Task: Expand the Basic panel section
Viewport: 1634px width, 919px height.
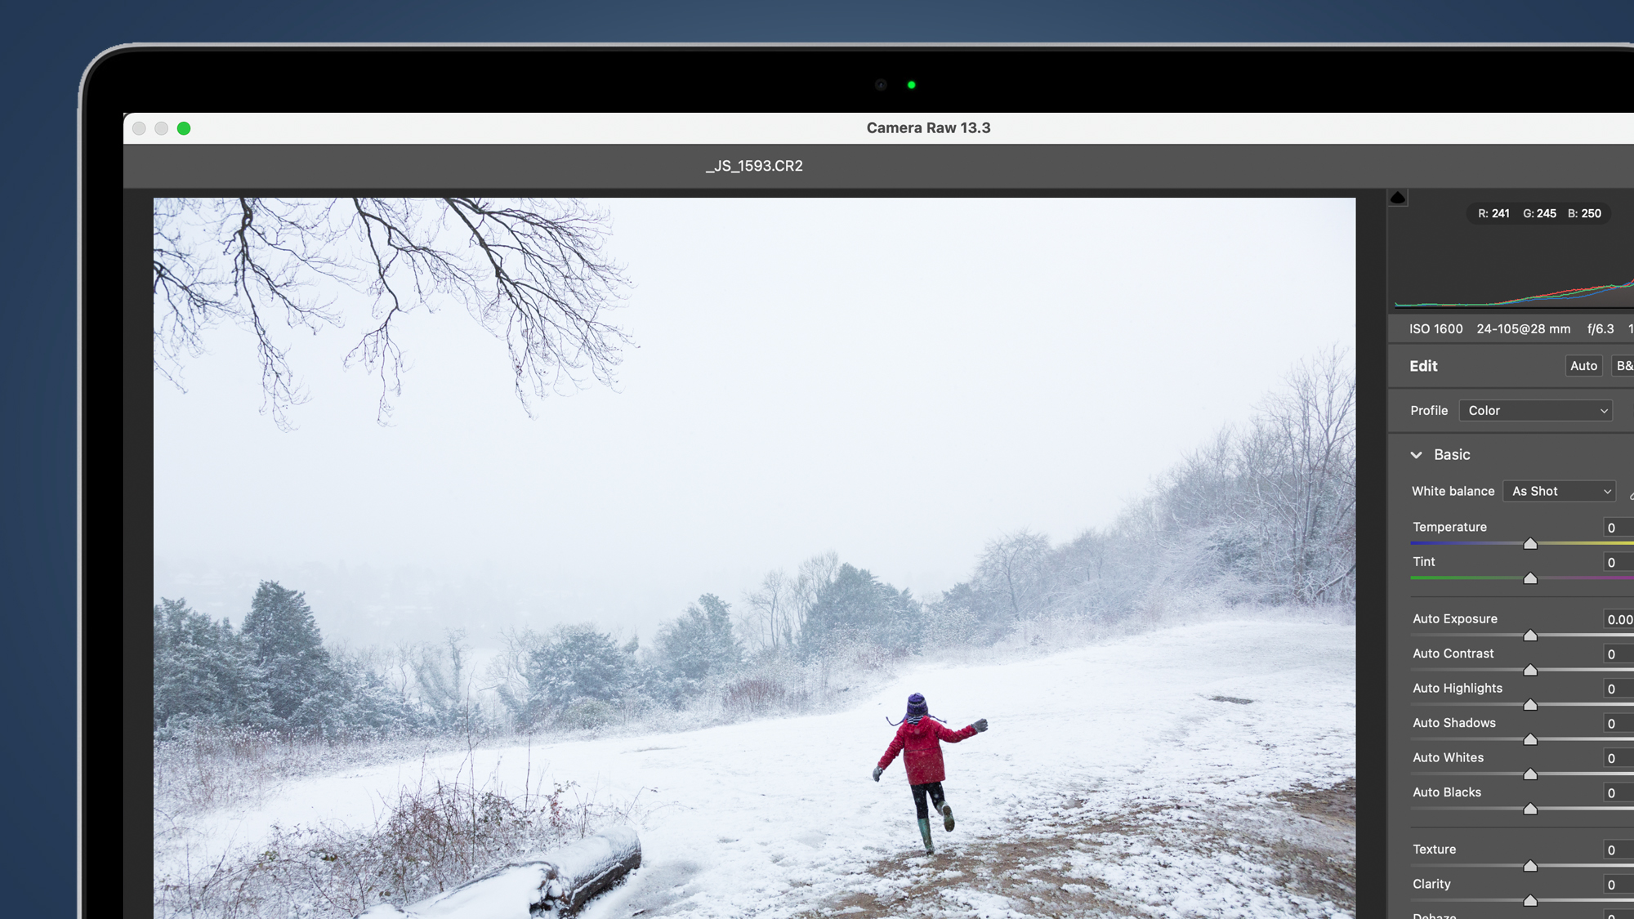Action: [1417, 454]
